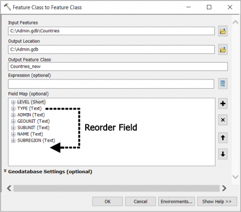Select the TYPE (Text) field
This screenshot has height=212, width=241.
click(29, 109)
